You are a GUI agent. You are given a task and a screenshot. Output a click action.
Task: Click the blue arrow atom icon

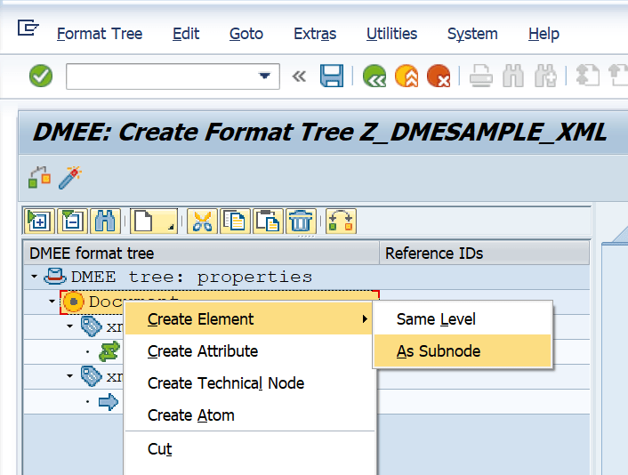(109, 402)
